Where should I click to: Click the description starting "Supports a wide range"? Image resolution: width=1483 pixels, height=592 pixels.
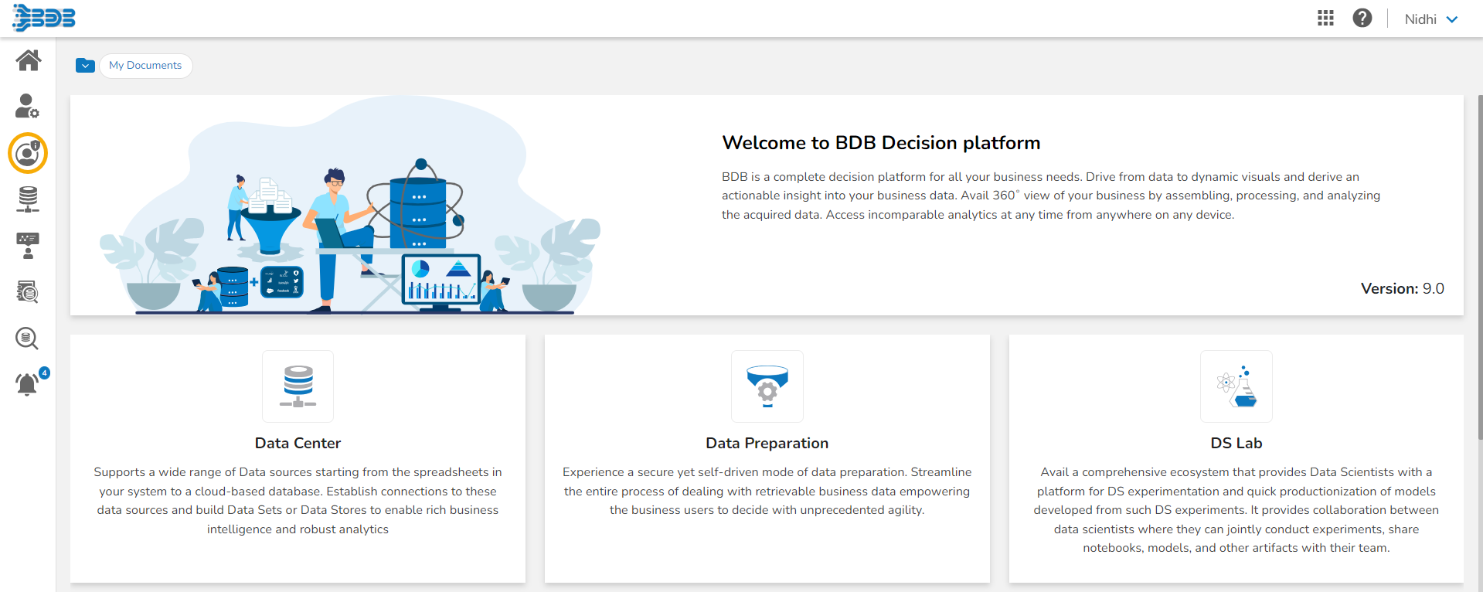click(298, 501)
